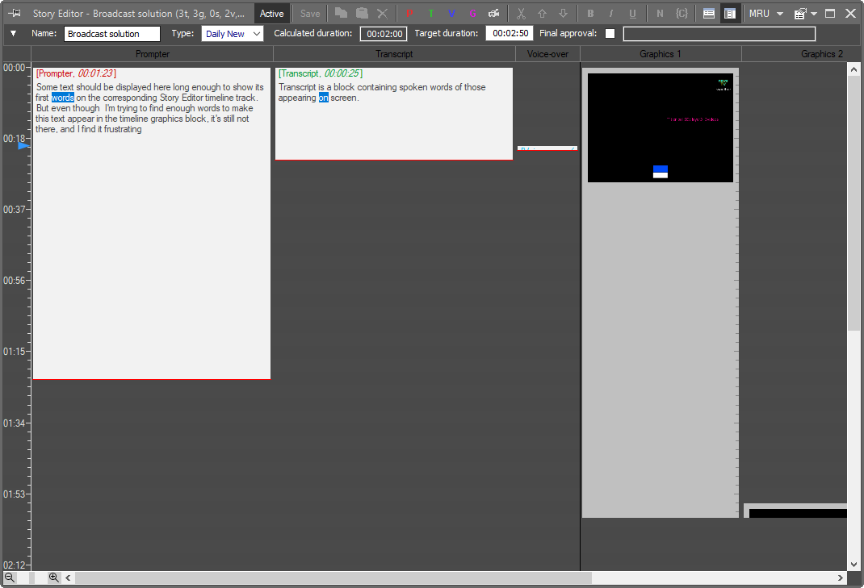Click the pin icon beside Story Editor title
The width and height of the screenshot is (864, 588).
point(15,13)
